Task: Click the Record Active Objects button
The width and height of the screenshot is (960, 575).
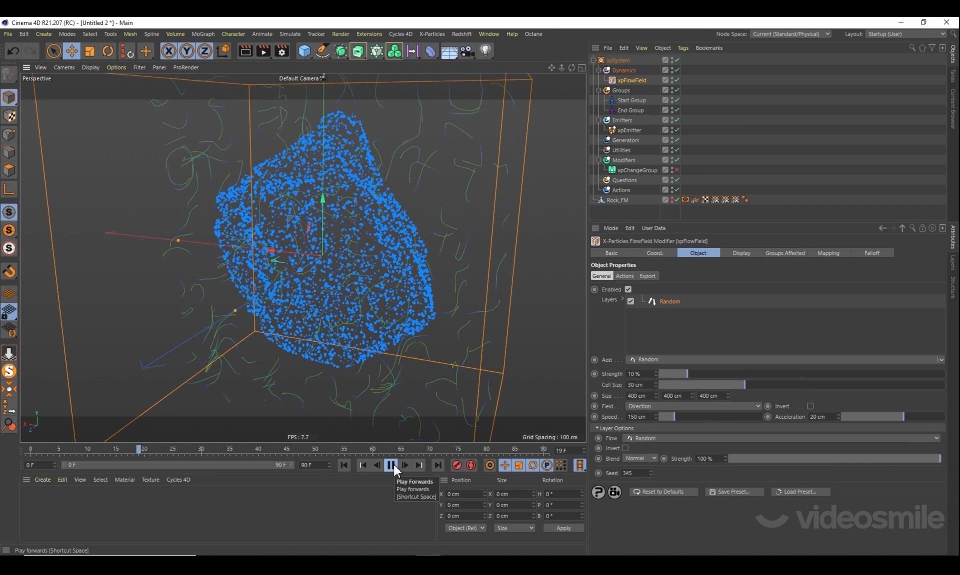Action: pyautogui.click(x=456, y=465)
